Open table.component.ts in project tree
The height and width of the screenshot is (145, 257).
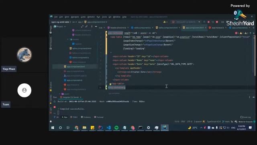79,58
